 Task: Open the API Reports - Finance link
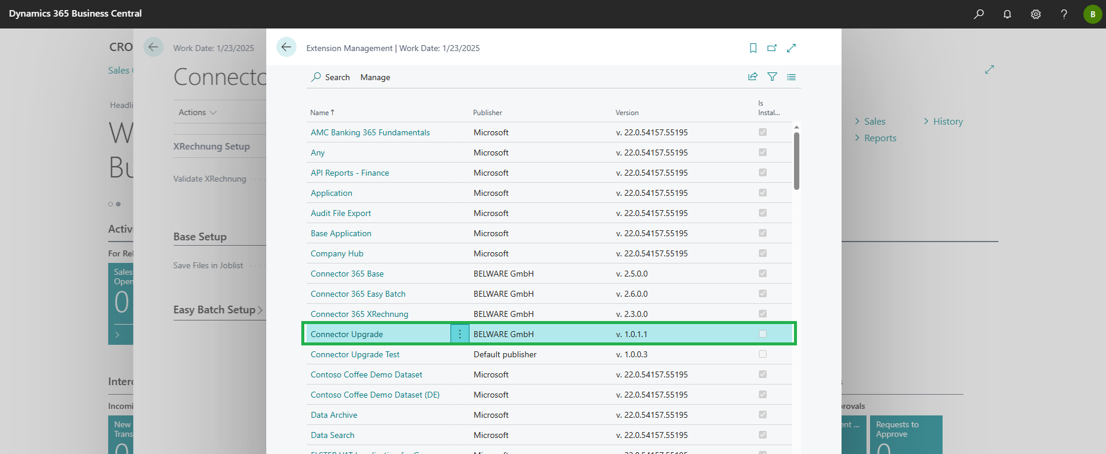pos(350,173)
